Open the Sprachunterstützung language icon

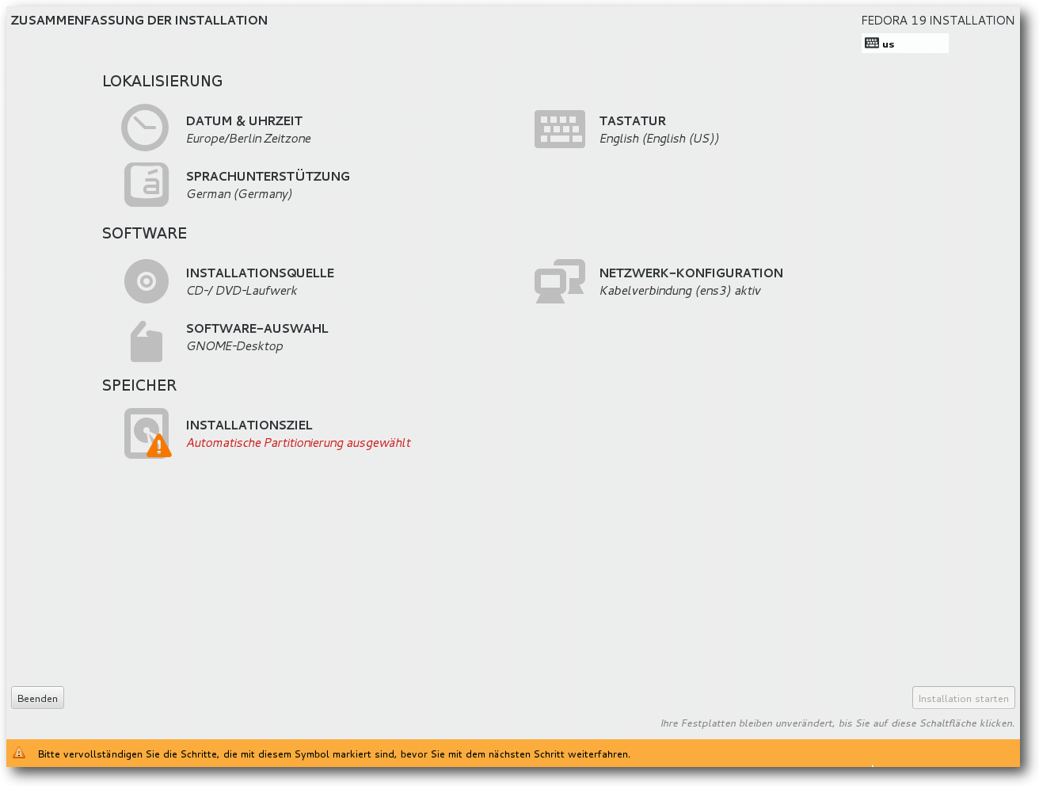pyautogui.click(x=147, y=185)
